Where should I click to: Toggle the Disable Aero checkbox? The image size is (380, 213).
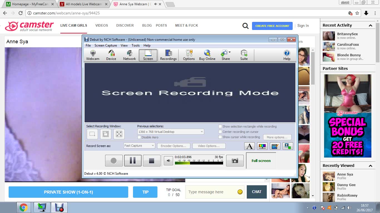(x=139, y=137)
